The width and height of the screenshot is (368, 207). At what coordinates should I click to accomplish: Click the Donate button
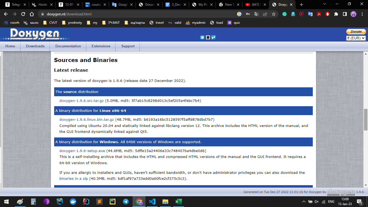pos(356,32)
